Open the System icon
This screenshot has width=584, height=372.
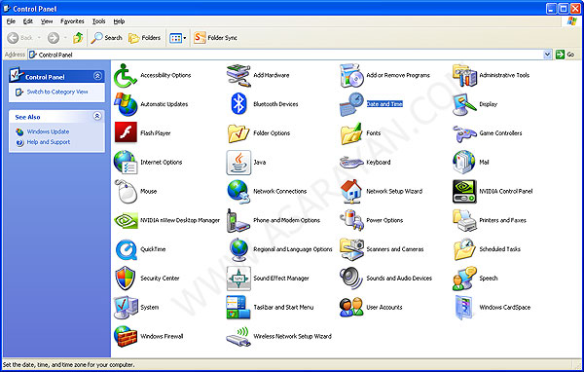[126, 307]
